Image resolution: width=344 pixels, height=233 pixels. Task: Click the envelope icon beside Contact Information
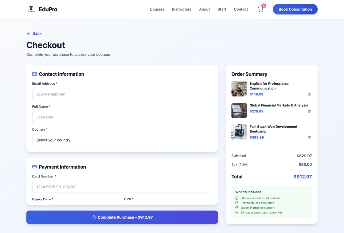point(34,74)
